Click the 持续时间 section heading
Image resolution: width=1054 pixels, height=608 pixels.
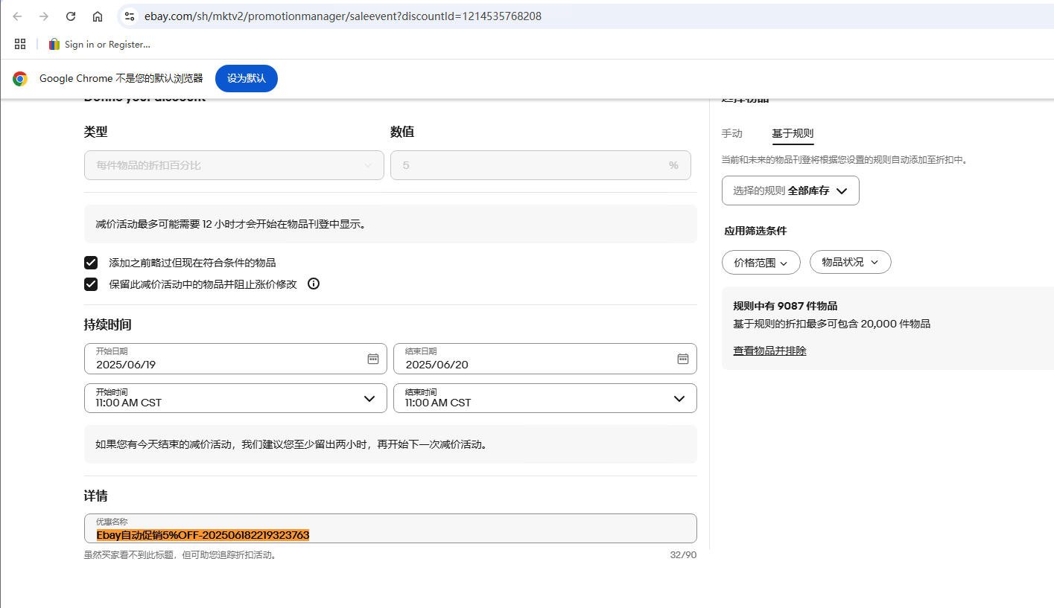[x=108, y=324]
